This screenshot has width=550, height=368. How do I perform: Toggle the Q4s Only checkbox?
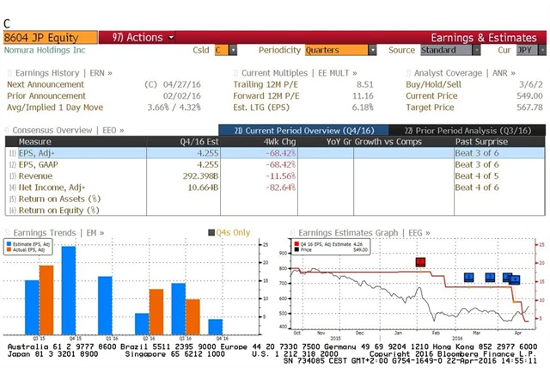(211, 232)
